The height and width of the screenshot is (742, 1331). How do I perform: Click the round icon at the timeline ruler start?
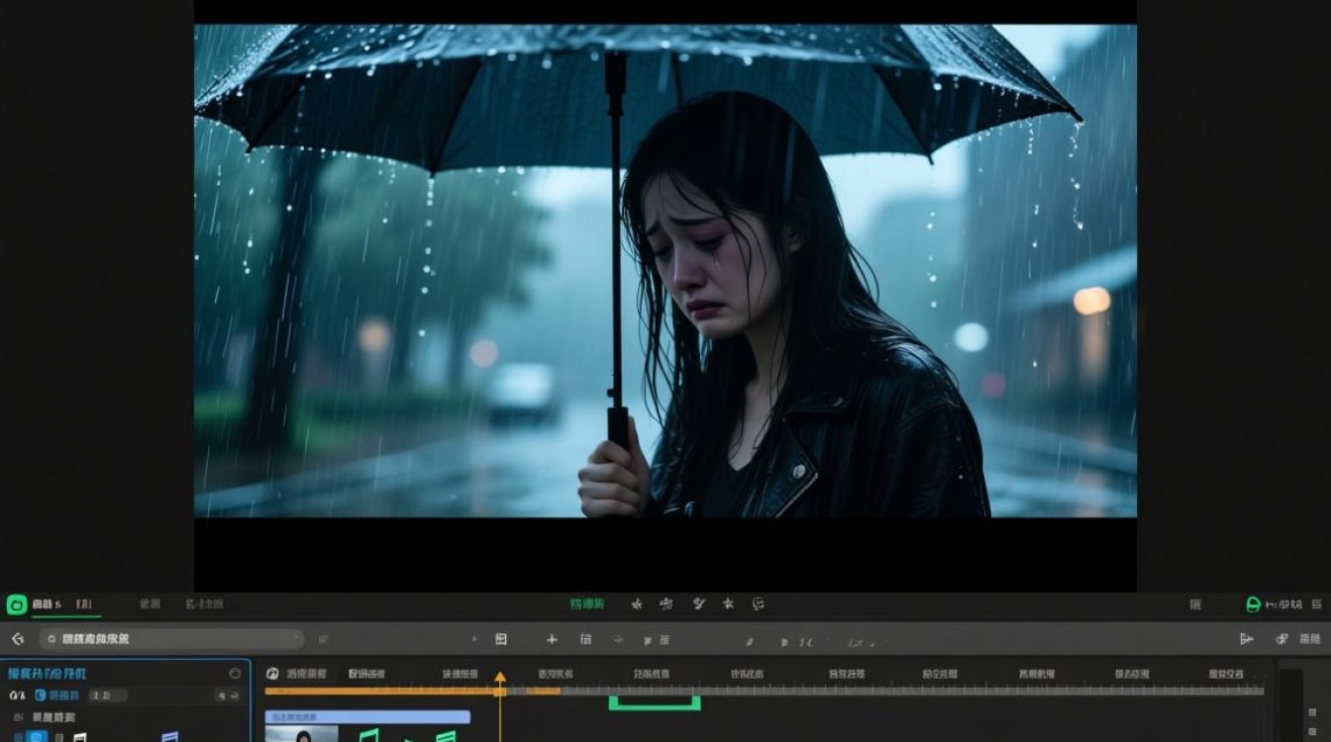[272, 674]
